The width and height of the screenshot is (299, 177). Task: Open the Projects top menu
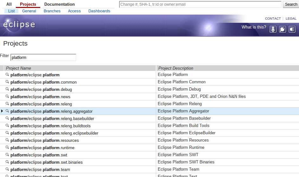[28, 4]
